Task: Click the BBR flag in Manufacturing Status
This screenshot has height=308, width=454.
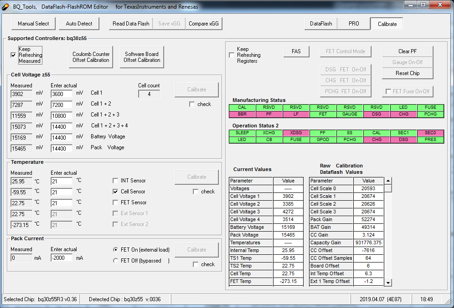Action: point(242,114)
